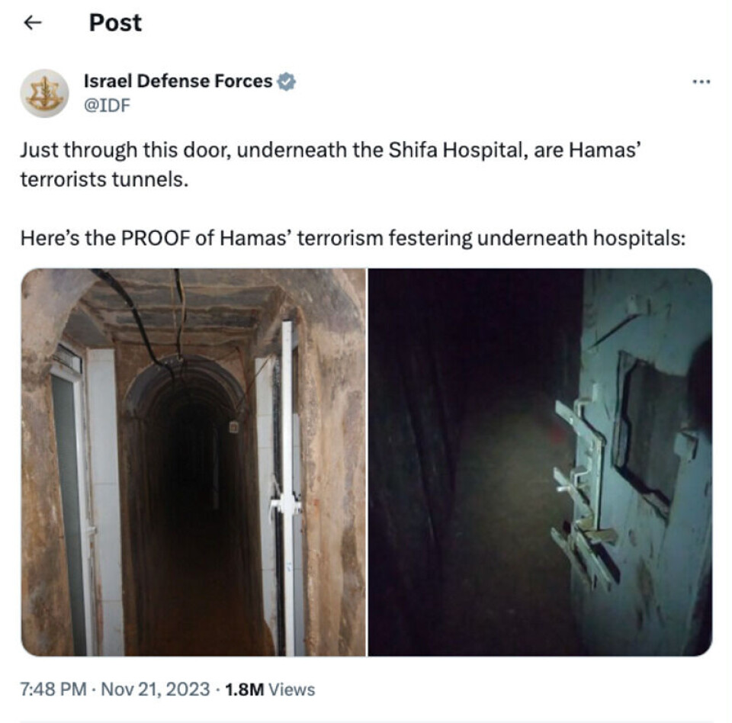The image size is (732, 723).
Task: Click the words 'terrorists tunnels.' in the post
Action: 104,179
